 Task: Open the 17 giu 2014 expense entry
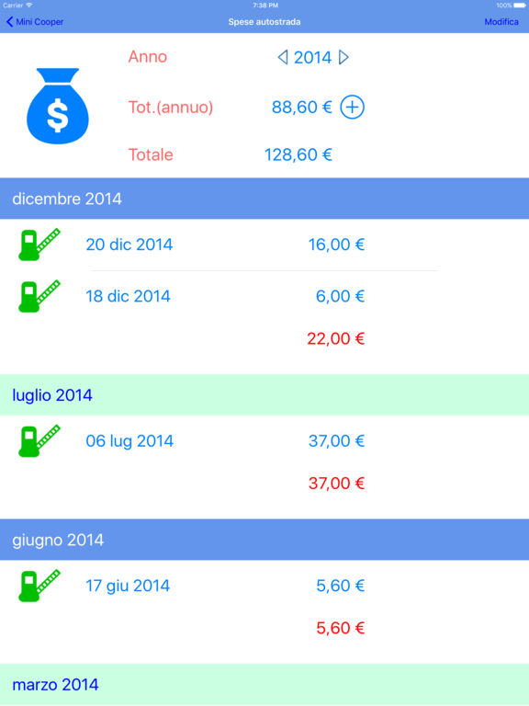[264, 586]
